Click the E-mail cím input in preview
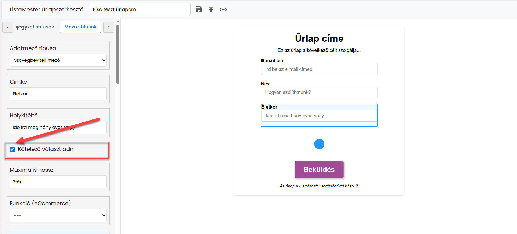Image resolution: width=517 pixels, height=234 pixels. pos(319,69)
